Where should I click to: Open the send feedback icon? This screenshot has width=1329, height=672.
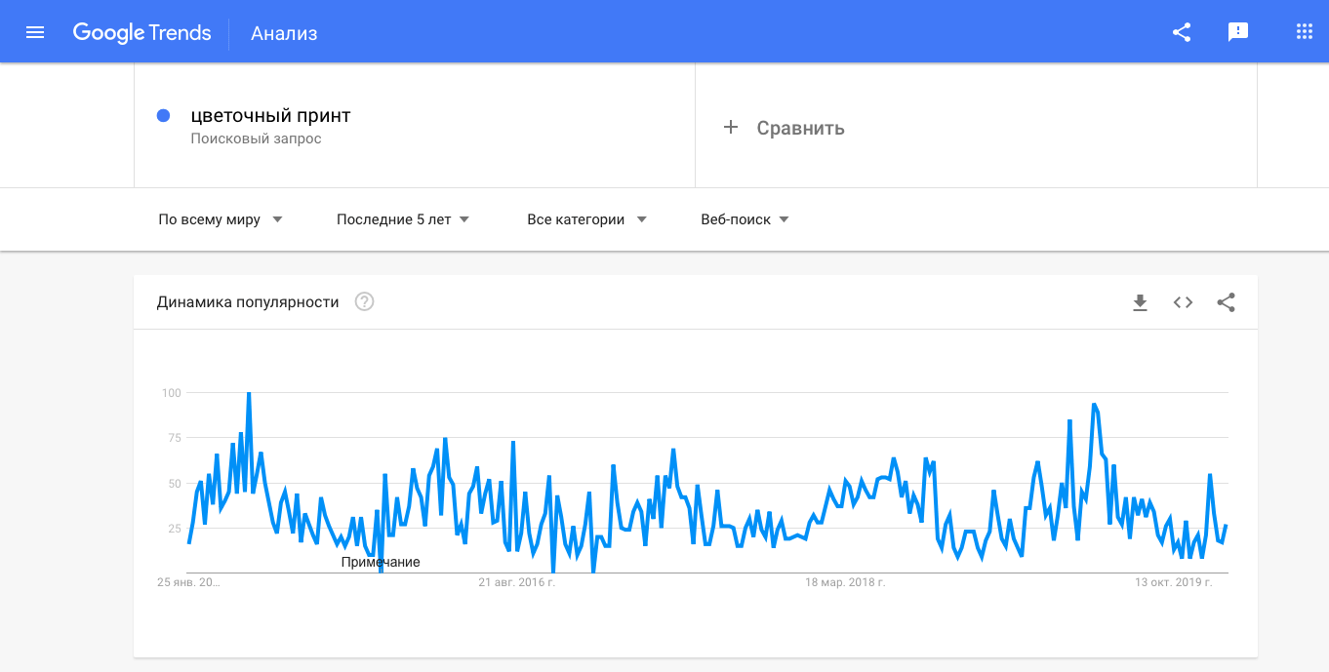tap(1238, 32)
